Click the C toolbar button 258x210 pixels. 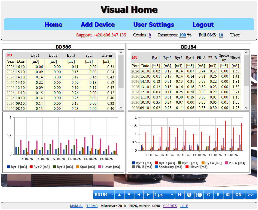click(x=208, y=195)
